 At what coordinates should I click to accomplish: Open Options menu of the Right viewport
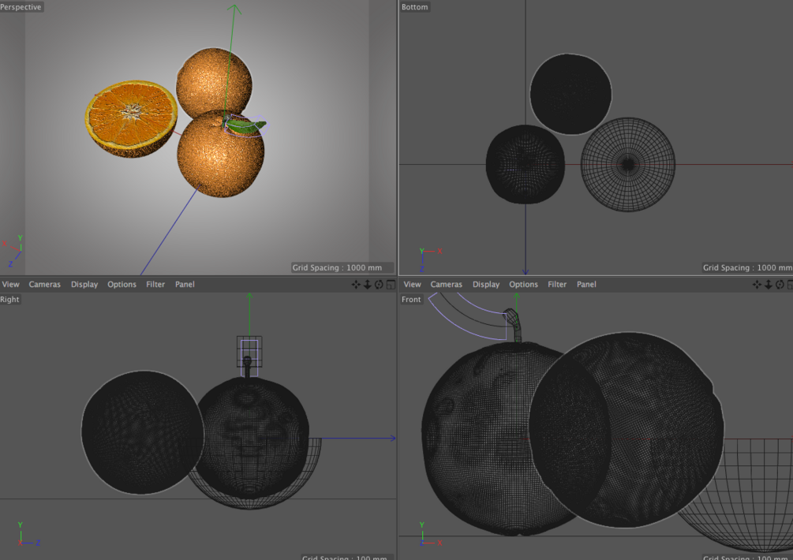tap(122, 285)
